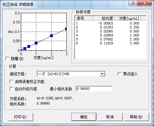Select row 1 with absorbance -0.00003
This screenshot has width=154, height=126.
[x=110, y=23]
